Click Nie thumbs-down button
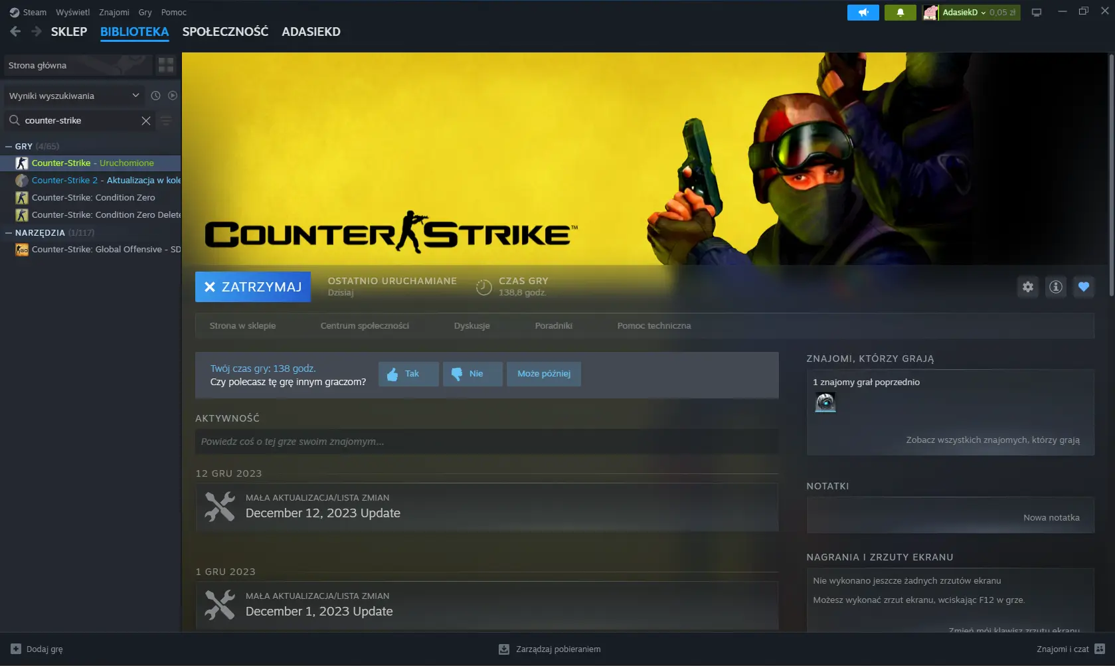The width and height of the screenshot is (1115, 666). (472, 374)
